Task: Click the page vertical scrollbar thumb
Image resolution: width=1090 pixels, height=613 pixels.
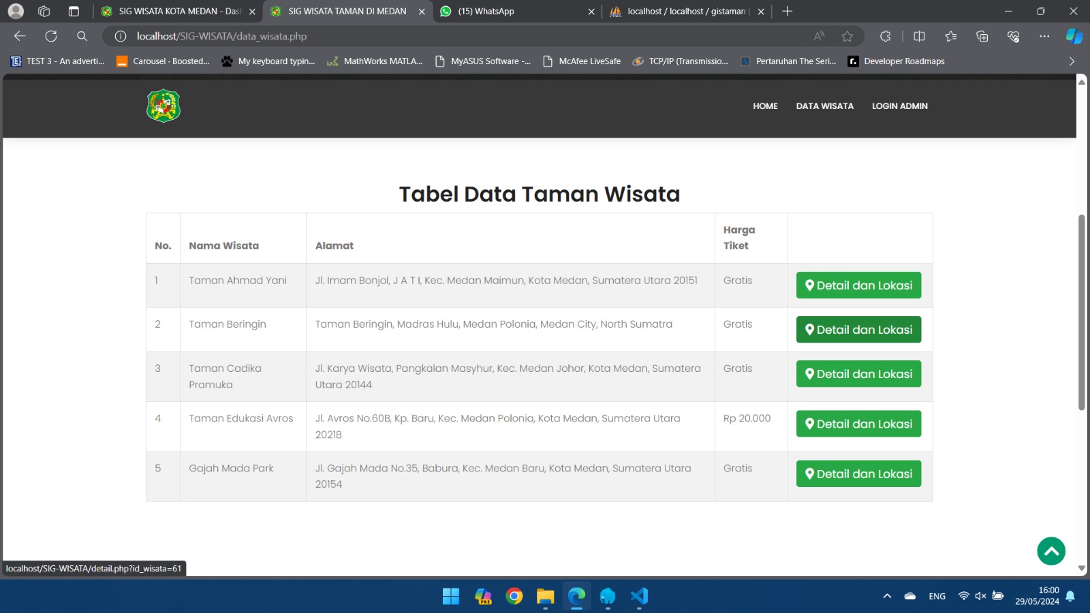Action: tap(1081, 313)
